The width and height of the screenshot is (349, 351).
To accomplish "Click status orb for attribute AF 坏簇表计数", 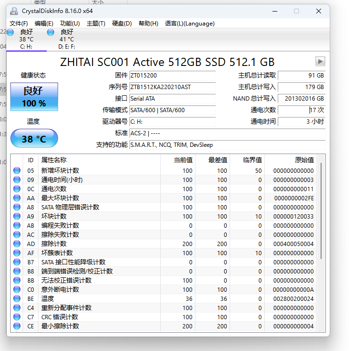I will pyautogui.click(x=17, y=253).
